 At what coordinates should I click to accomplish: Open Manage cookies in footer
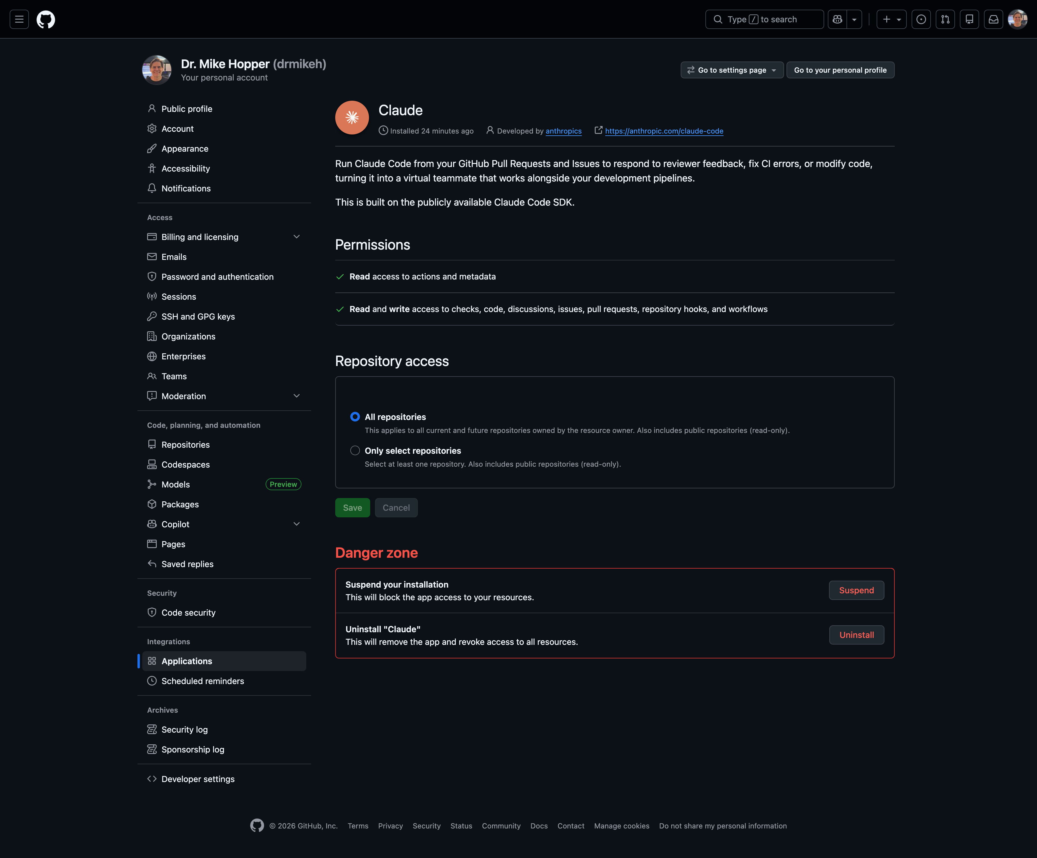(x=622, y=826)
